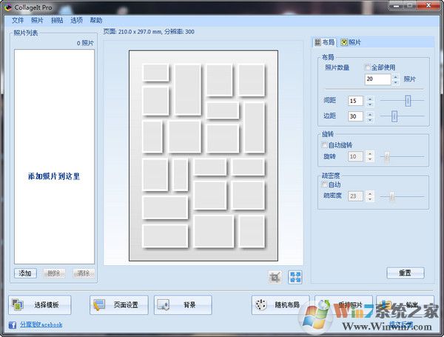Click the 边距 value field showing 30

pyautogui.click(x=355, y=116)
